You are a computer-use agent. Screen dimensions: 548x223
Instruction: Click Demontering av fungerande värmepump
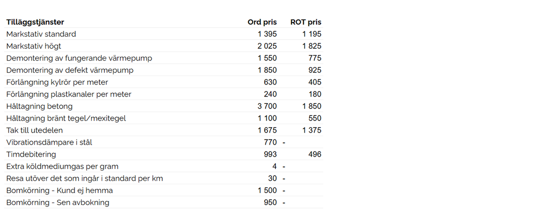click(79, 58)
